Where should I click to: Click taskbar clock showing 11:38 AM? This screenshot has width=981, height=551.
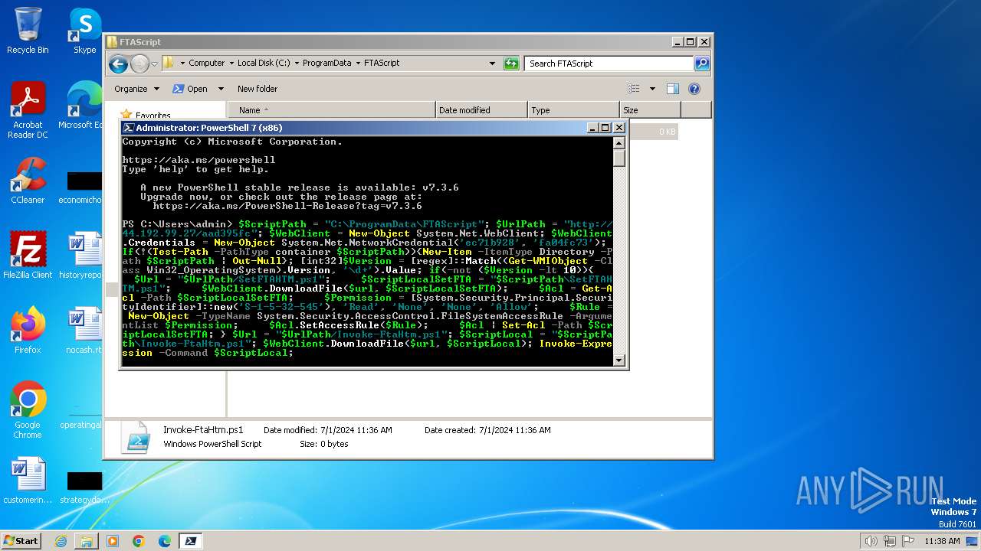(x=941, y=541)
